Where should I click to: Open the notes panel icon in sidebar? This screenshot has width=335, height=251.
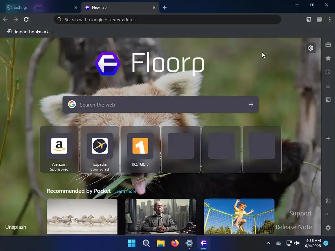[x=328, y=99]
